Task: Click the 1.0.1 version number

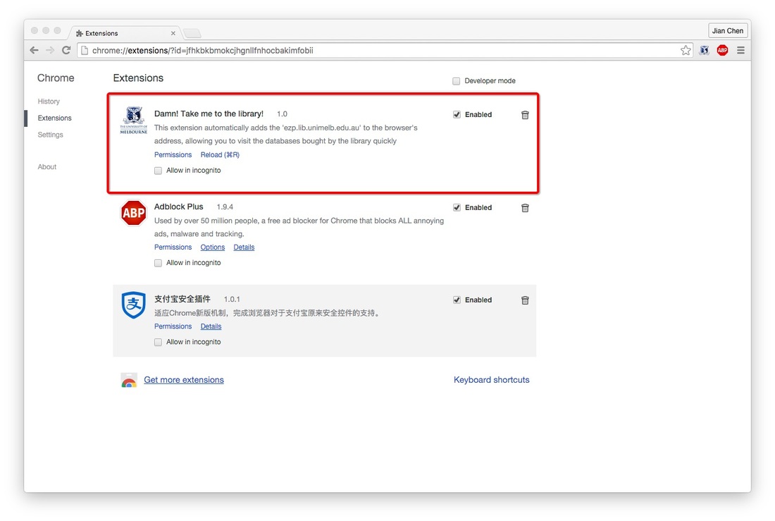Action: pos(232,300)
